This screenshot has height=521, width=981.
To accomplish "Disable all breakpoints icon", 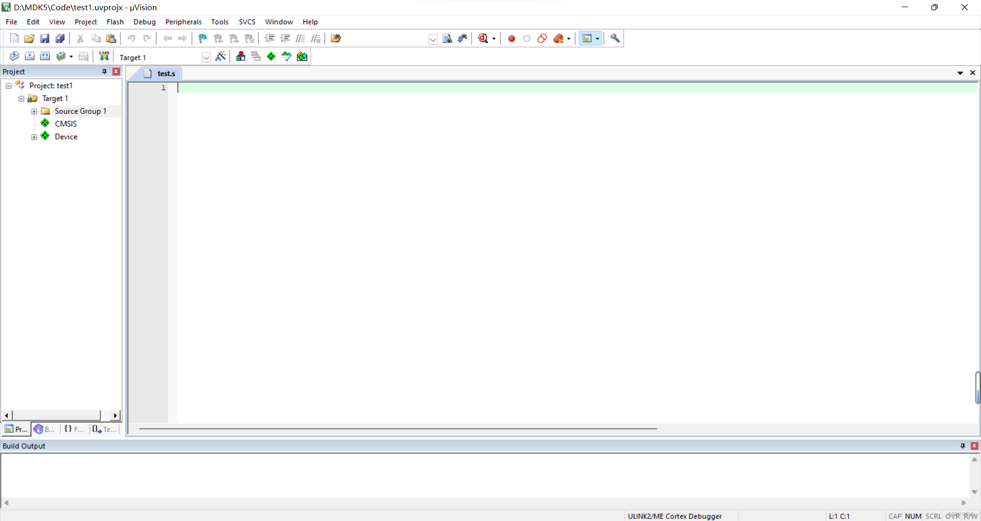I will 542,38.
